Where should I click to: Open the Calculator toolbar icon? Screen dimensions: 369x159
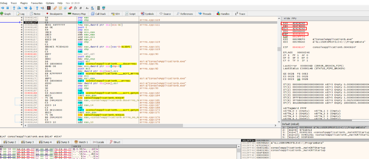(x=98, y=8)
